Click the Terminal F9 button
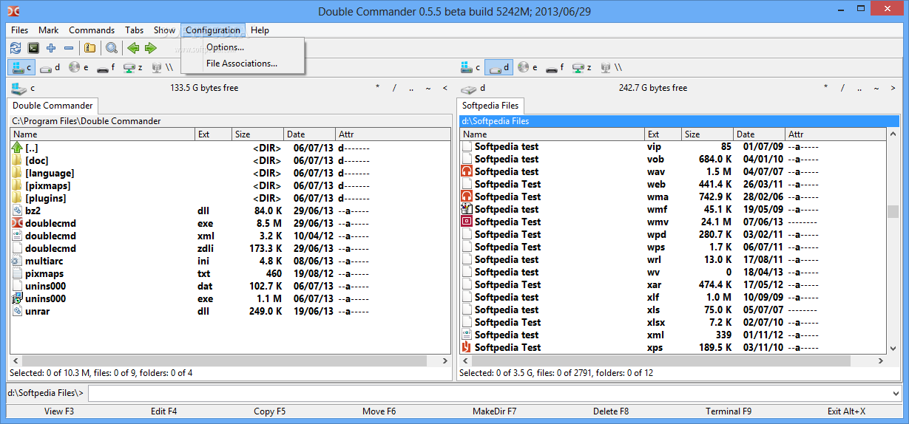The width and height of the screenshot is (909, 424). 729,411
